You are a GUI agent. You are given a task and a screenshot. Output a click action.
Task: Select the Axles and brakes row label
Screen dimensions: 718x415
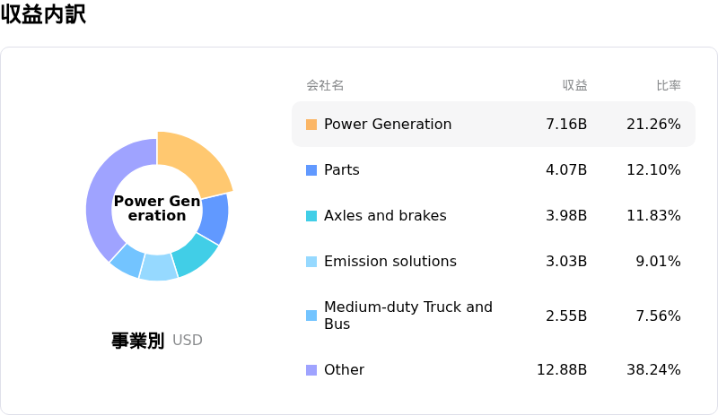tap(384, 216)
